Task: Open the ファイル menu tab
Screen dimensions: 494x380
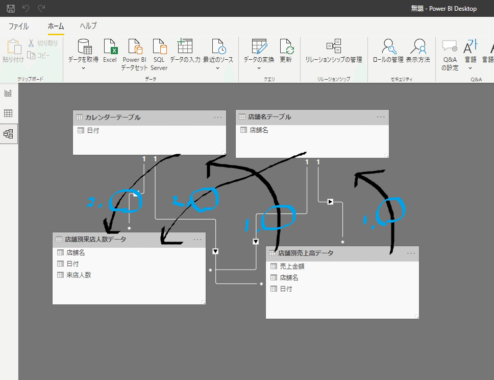Action: point(18,26)
